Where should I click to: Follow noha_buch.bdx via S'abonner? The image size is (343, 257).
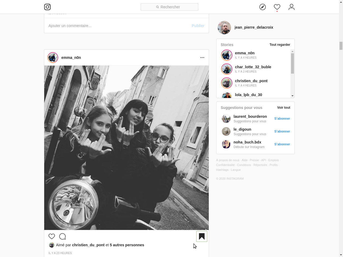282,144
